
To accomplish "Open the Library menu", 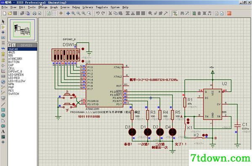I will [x=88, y=7].
